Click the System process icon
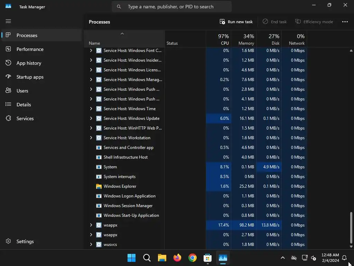354x266 pixels. click(99, 167)
